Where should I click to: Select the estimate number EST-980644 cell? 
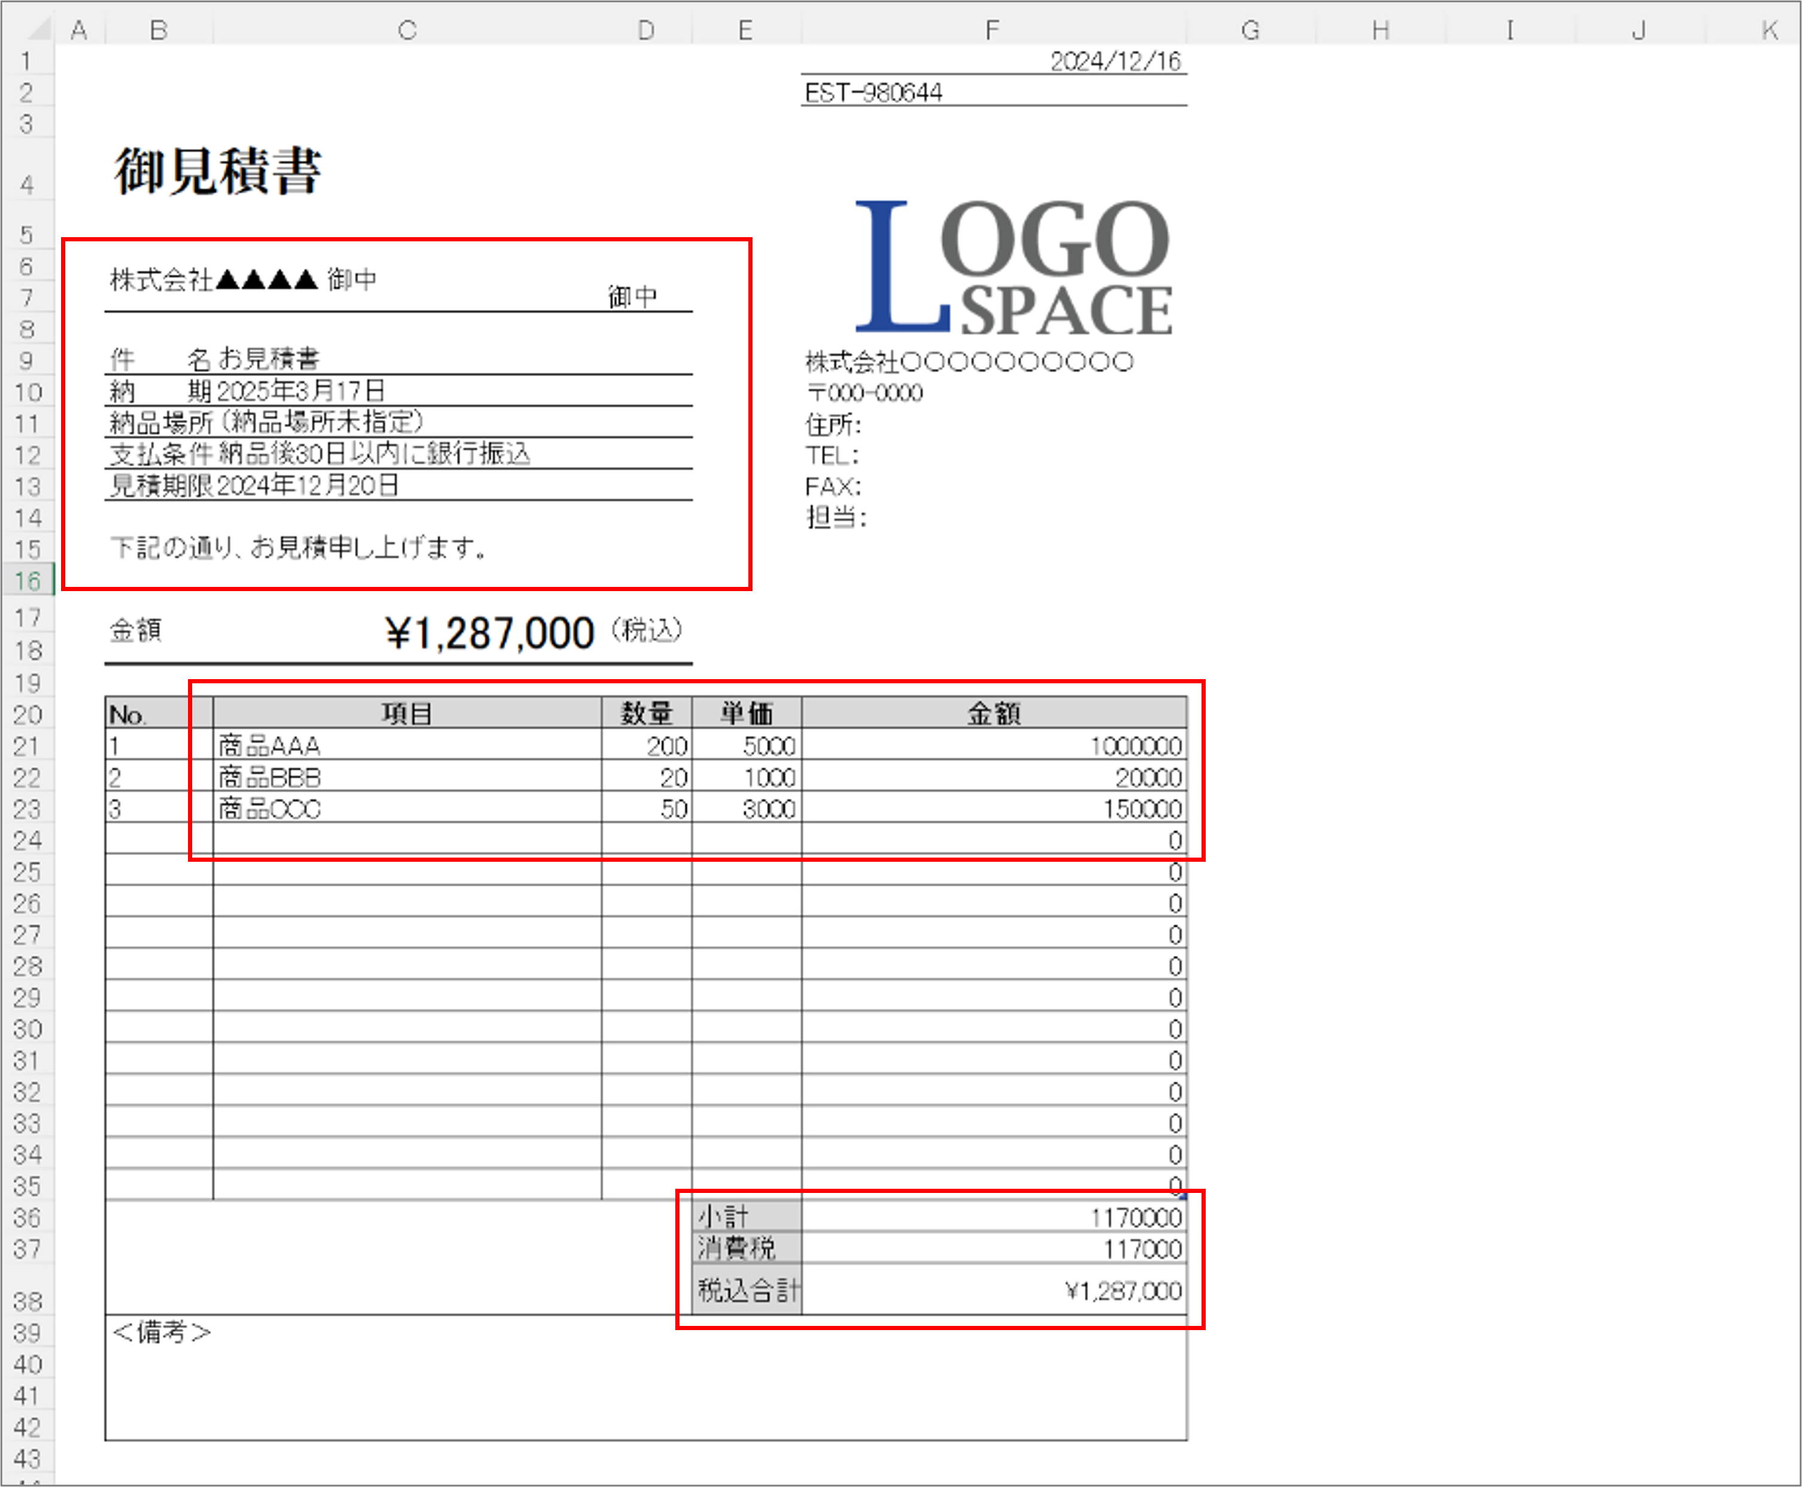tap(873, 92)
